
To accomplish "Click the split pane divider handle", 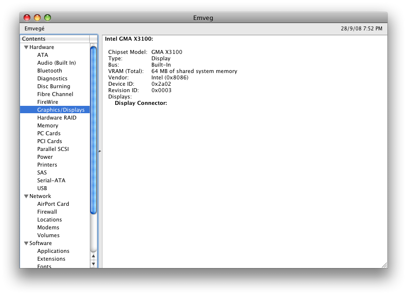I will (x=100, y=151).
